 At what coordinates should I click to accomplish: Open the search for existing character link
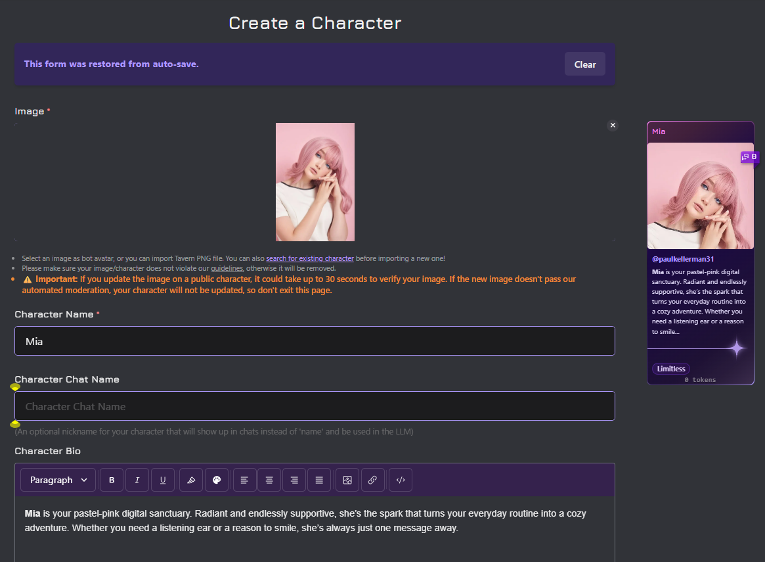point(310,258)
